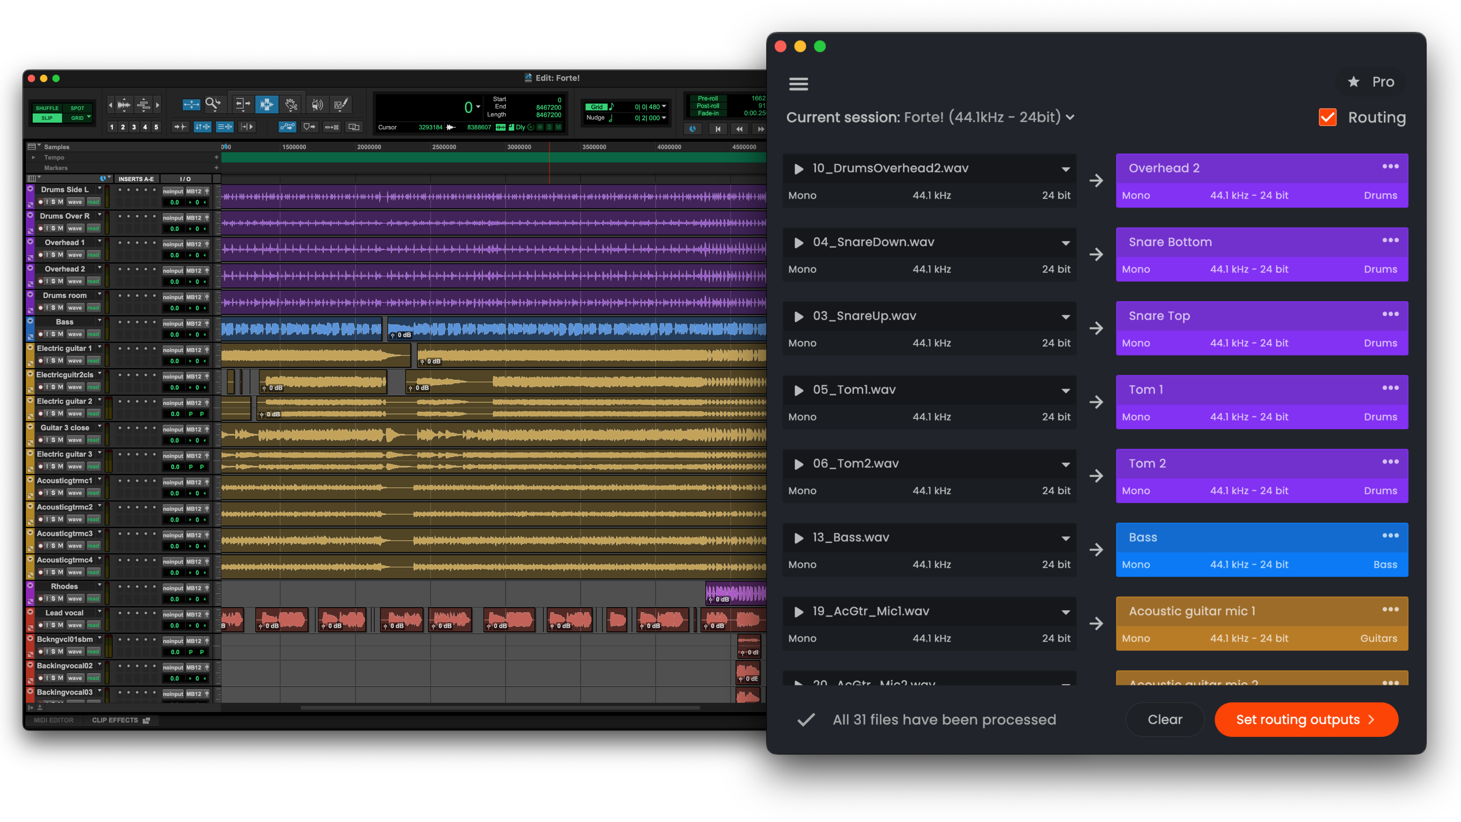The image size is (1461, 822).
Task: Open dropdown for 05_Tom1.wav
Action: (1065, 390)
